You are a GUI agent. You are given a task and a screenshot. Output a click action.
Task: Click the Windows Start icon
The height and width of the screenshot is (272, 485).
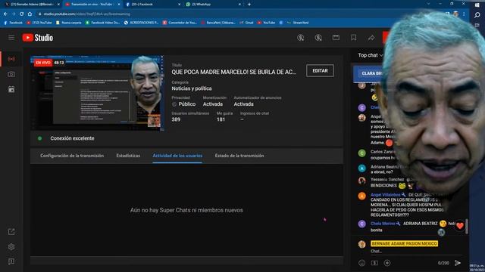477,5
